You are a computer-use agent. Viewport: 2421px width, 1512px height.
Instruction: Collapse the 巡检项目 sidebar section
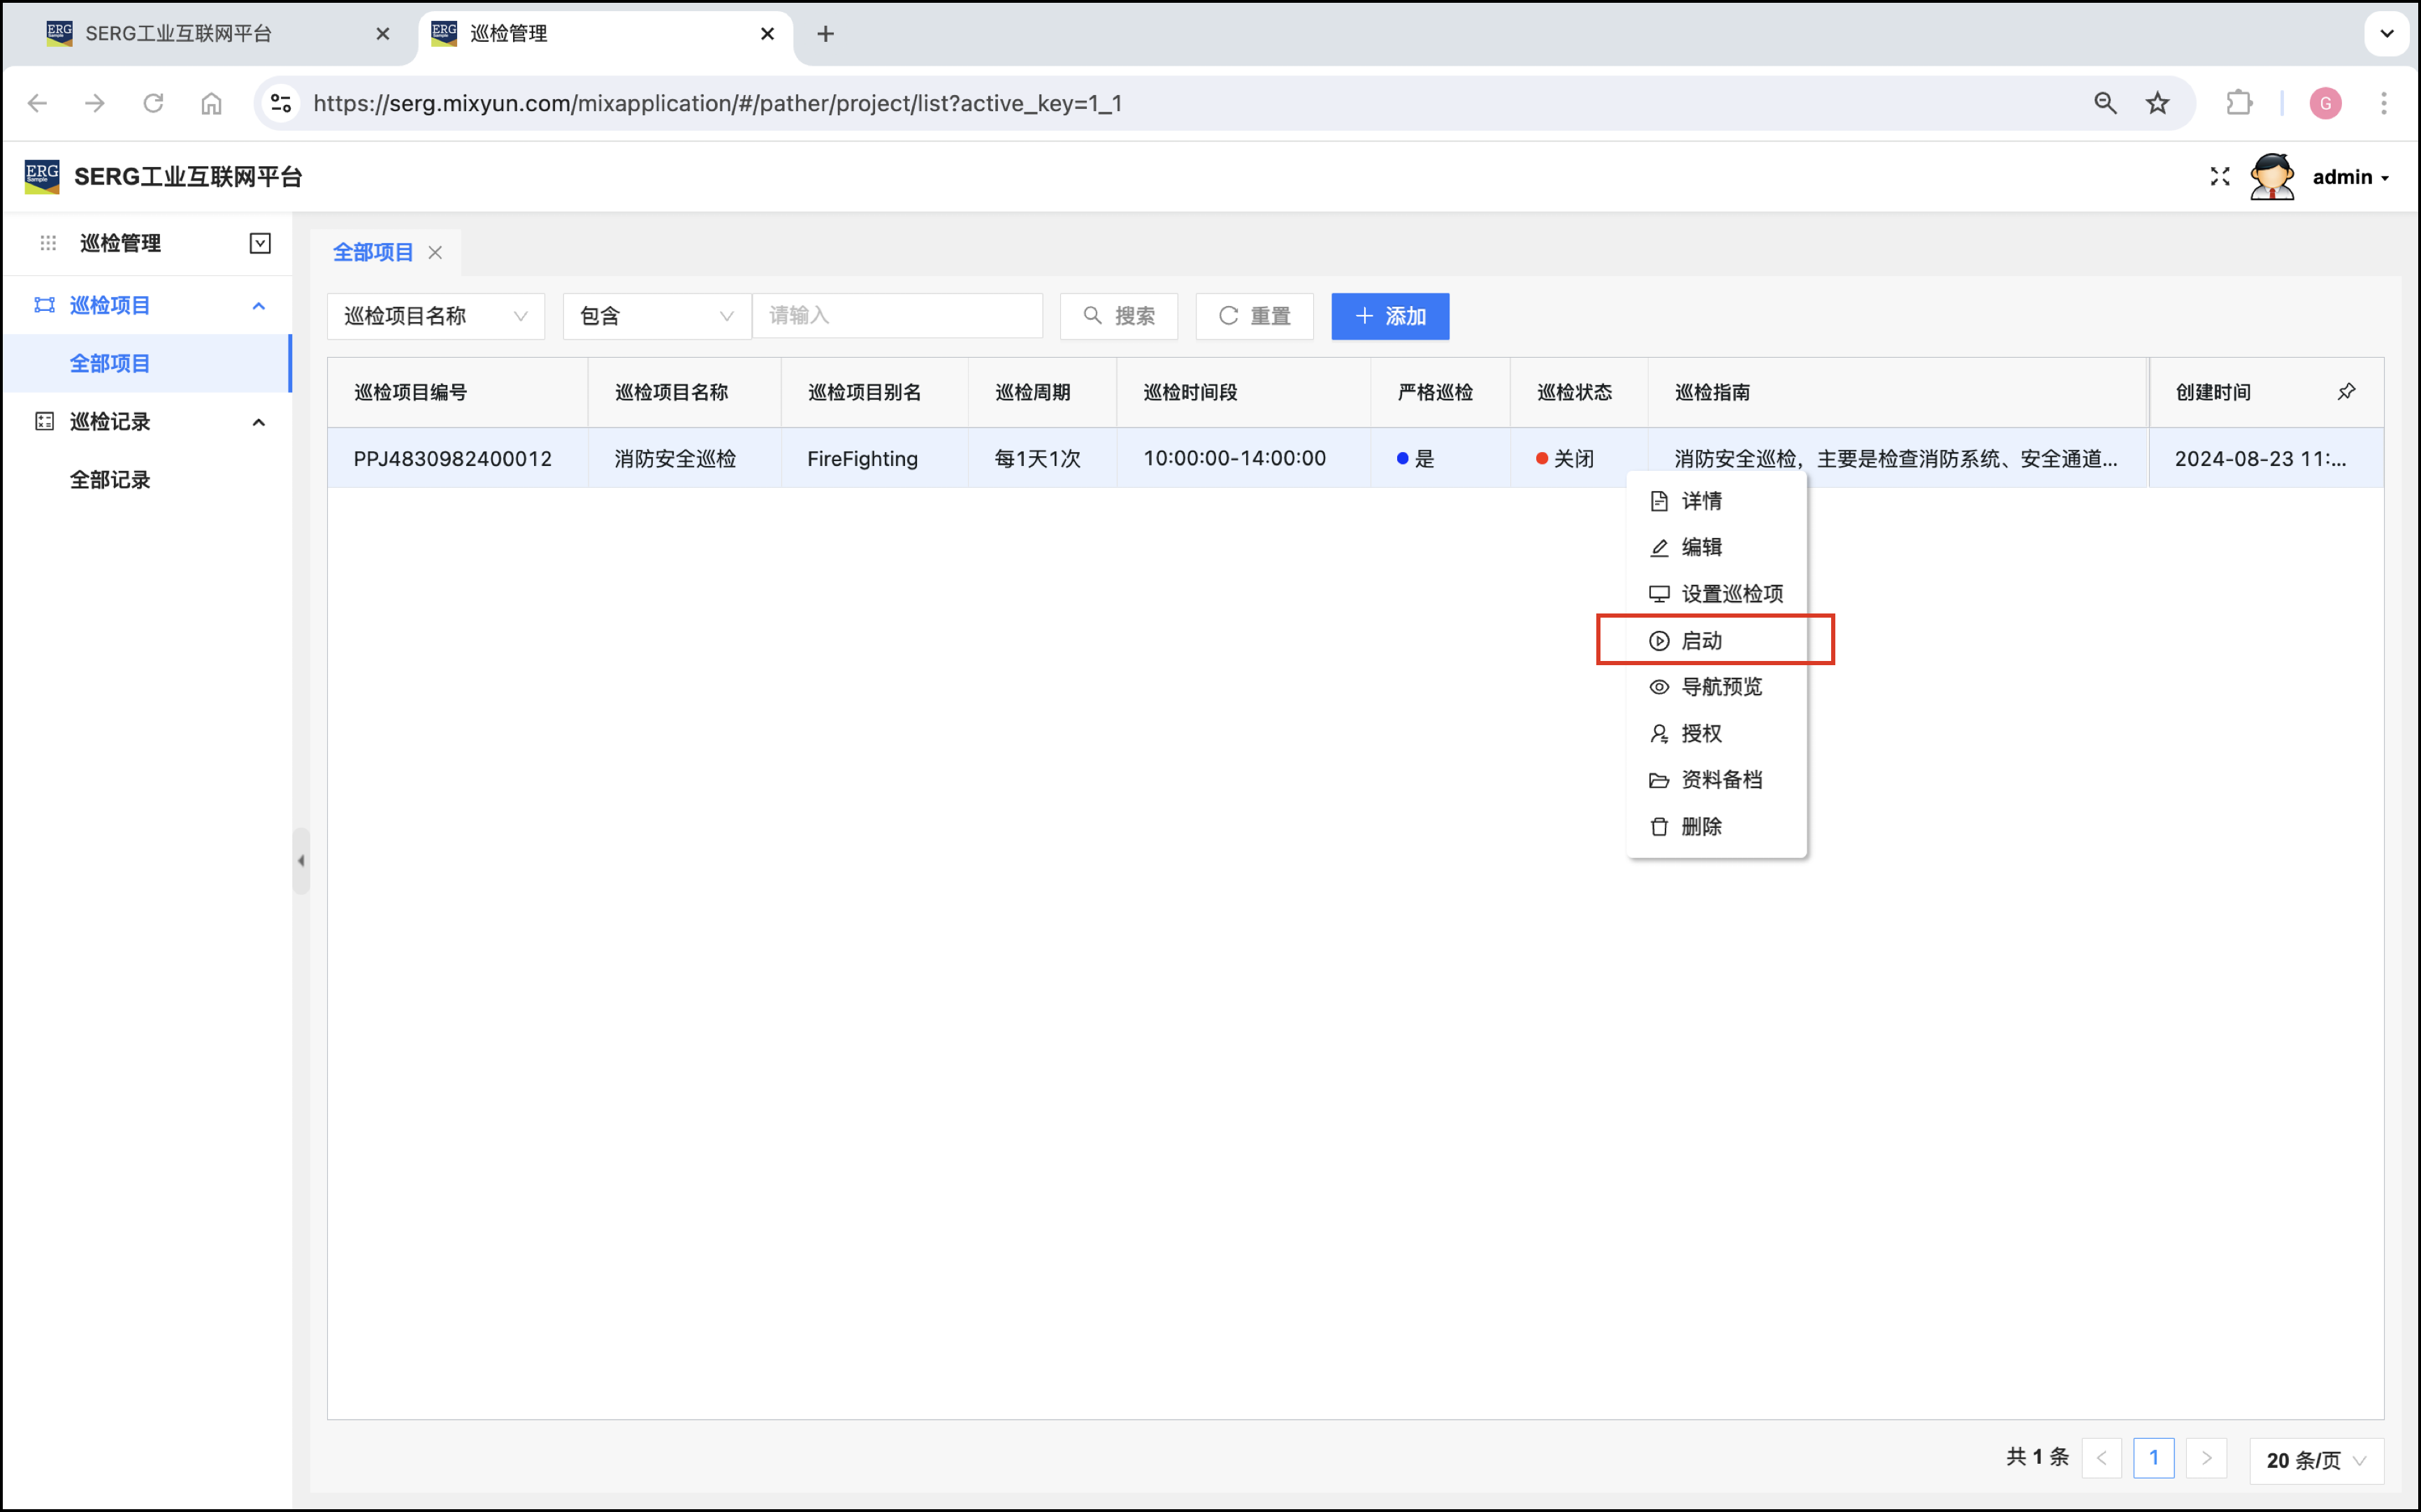pyautogui.click(x=259, y=306)
